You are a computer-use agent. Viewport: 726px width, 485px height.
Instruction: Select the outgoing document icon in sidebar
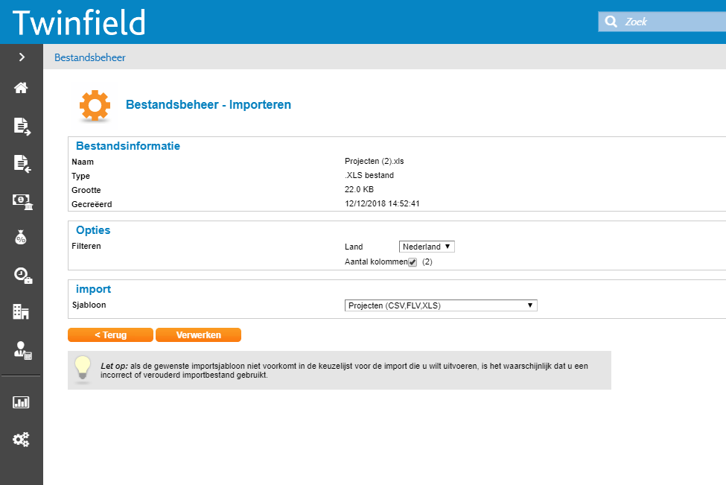coord(22,127)
